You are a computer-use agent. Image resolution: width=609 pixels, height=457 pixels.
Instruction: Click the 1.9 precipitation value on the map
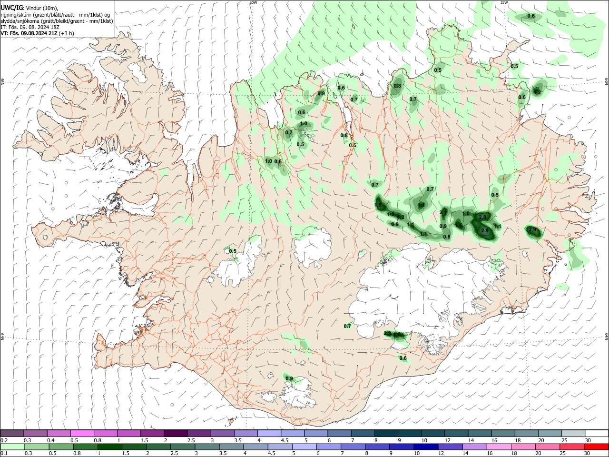pos(378,205)
